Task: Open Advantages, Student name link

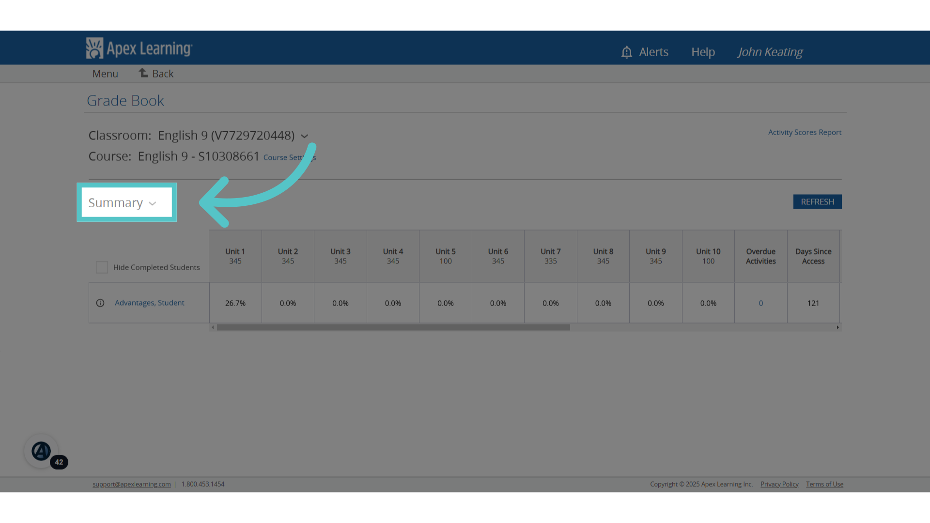Action: point(149,303)
